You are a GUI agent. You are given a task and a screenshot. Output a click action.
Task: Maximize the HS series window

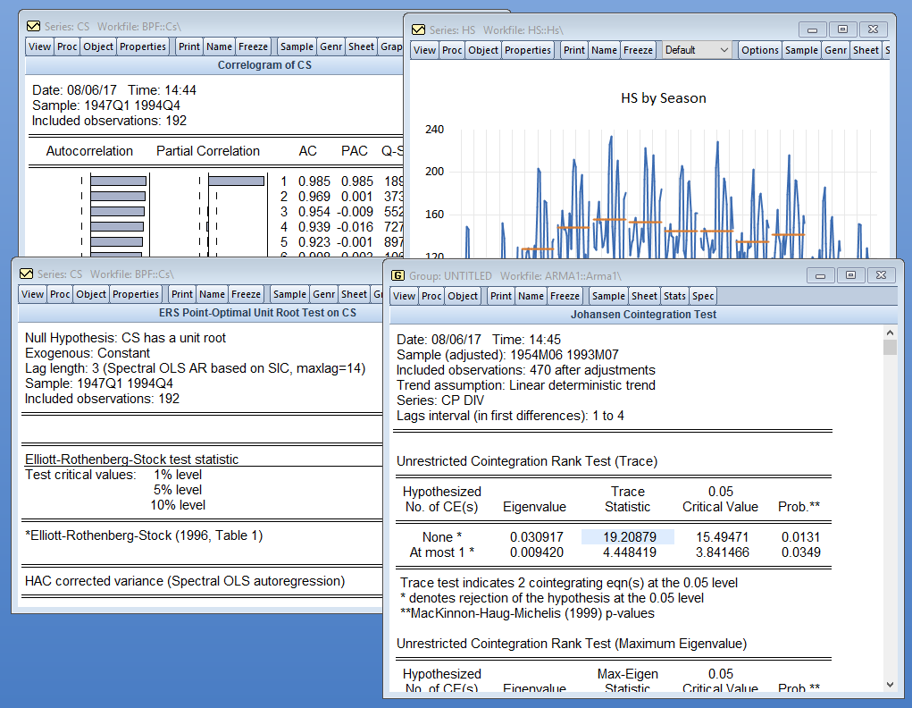click(842, 29)
